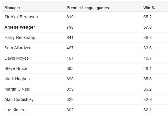Image resolution: width=168 pixels, height=116 pixels.
Task: Click the 40.7 win percentage for Moyes
Action: pyautogui.click(x=147, y=58)
